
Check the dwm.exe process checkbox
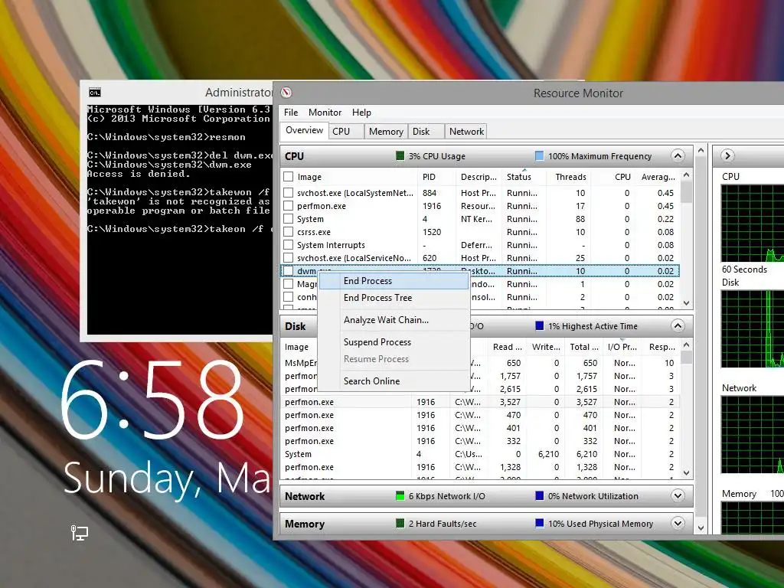[288, 270]
